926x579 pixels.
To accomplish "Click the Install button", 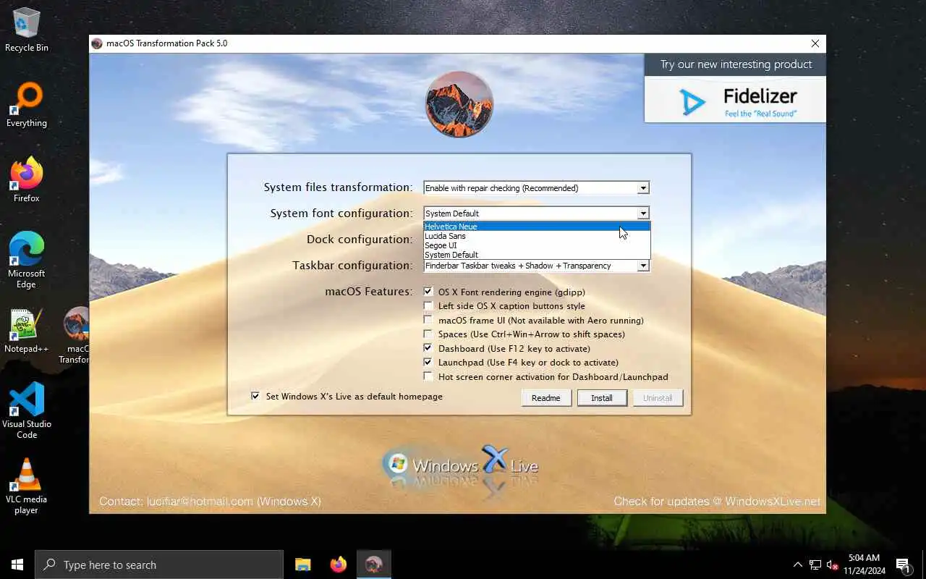I will pos(602,398).
